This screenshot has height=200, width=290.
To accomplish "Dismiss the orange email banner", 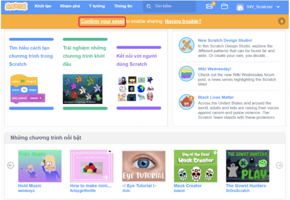I will click(282, 21).
